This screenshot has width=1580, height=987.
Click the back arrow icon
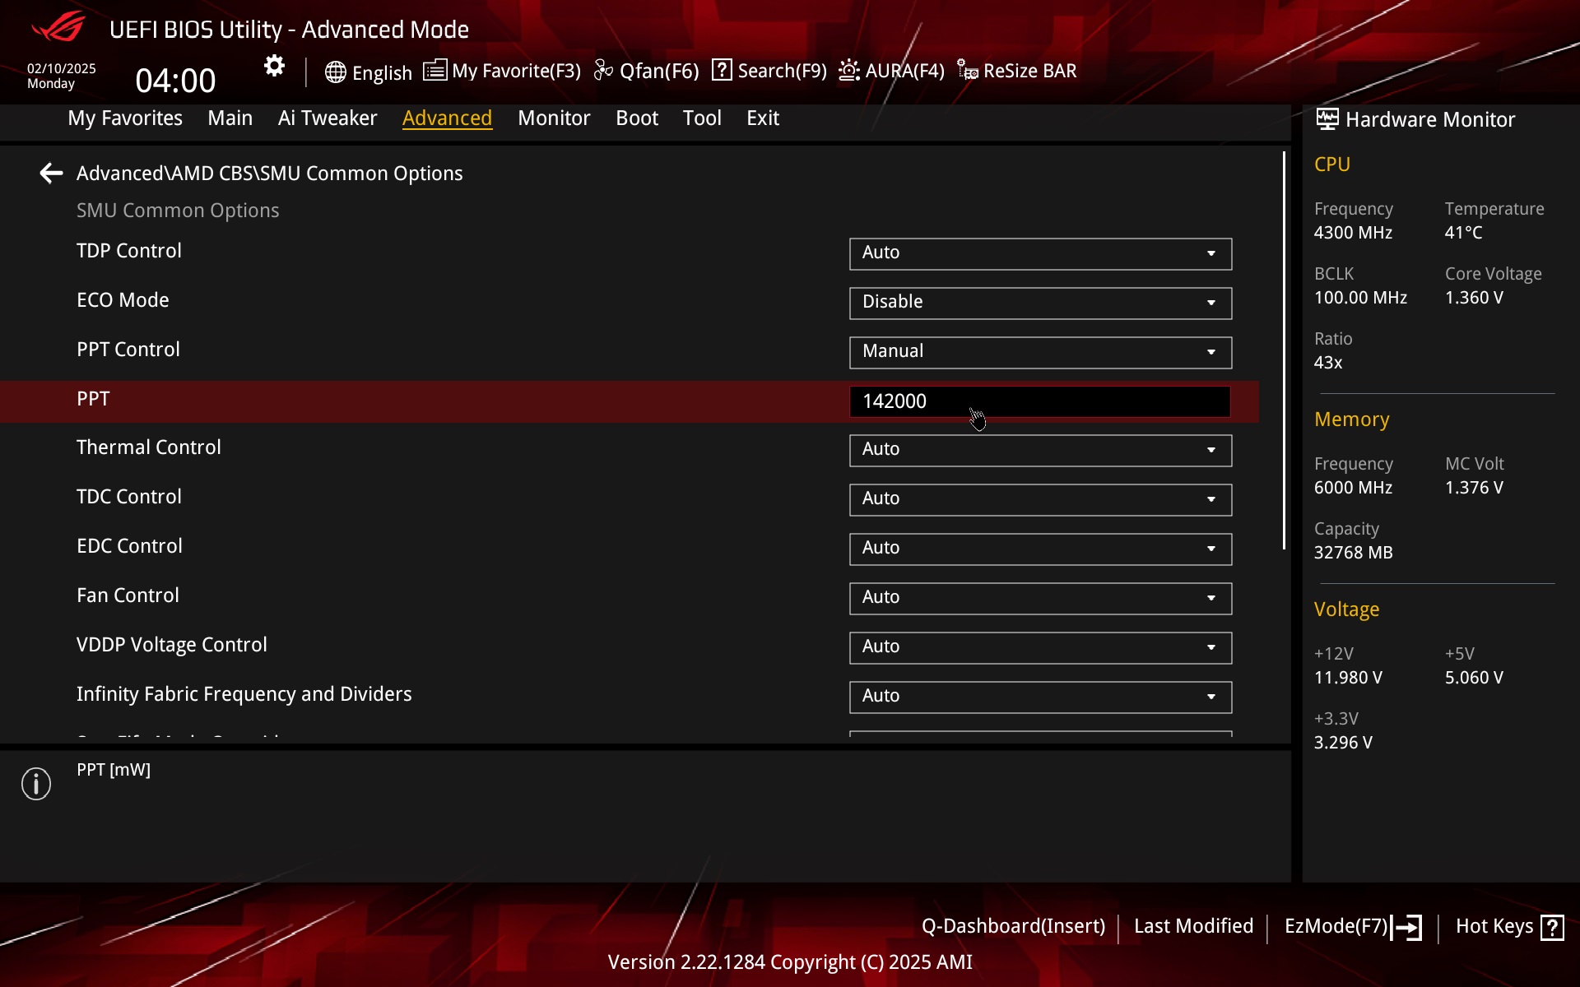click(51, 173)
